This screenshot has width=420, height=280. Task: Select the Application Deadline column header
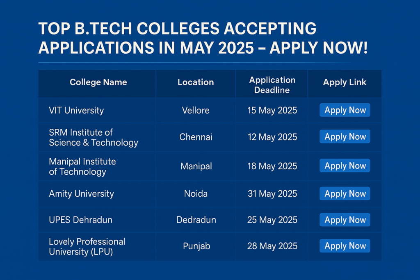click(x=272, y=85)
